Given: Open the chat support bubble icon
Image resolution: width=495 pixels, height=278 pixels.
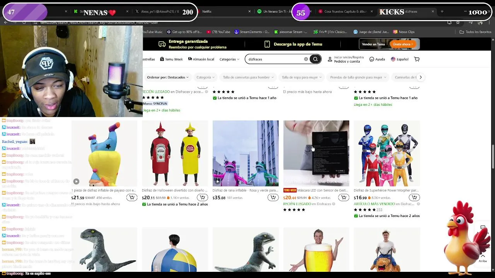Looking at the screenshot, I should click(483, 227).
